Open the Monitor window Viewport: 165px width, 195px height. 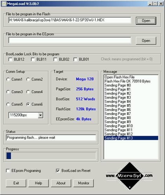[83, 183]
